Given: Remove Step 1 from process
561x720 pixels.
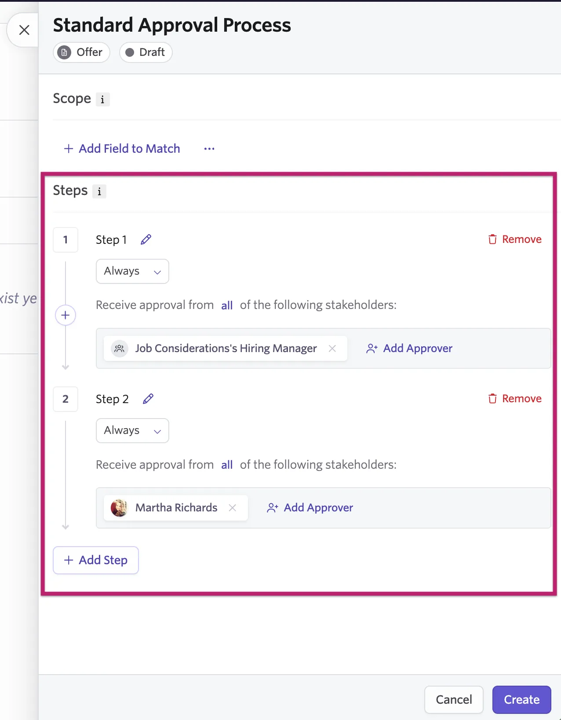Looking at the screenshot, I should tap(515, 239).
